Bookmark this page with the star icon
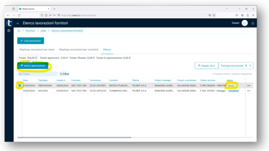Viewport: 269px width, 151px height. [214, 15]
